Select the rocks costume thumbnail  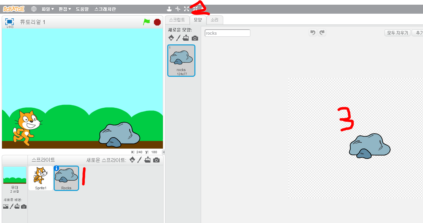tap(181, 60)
